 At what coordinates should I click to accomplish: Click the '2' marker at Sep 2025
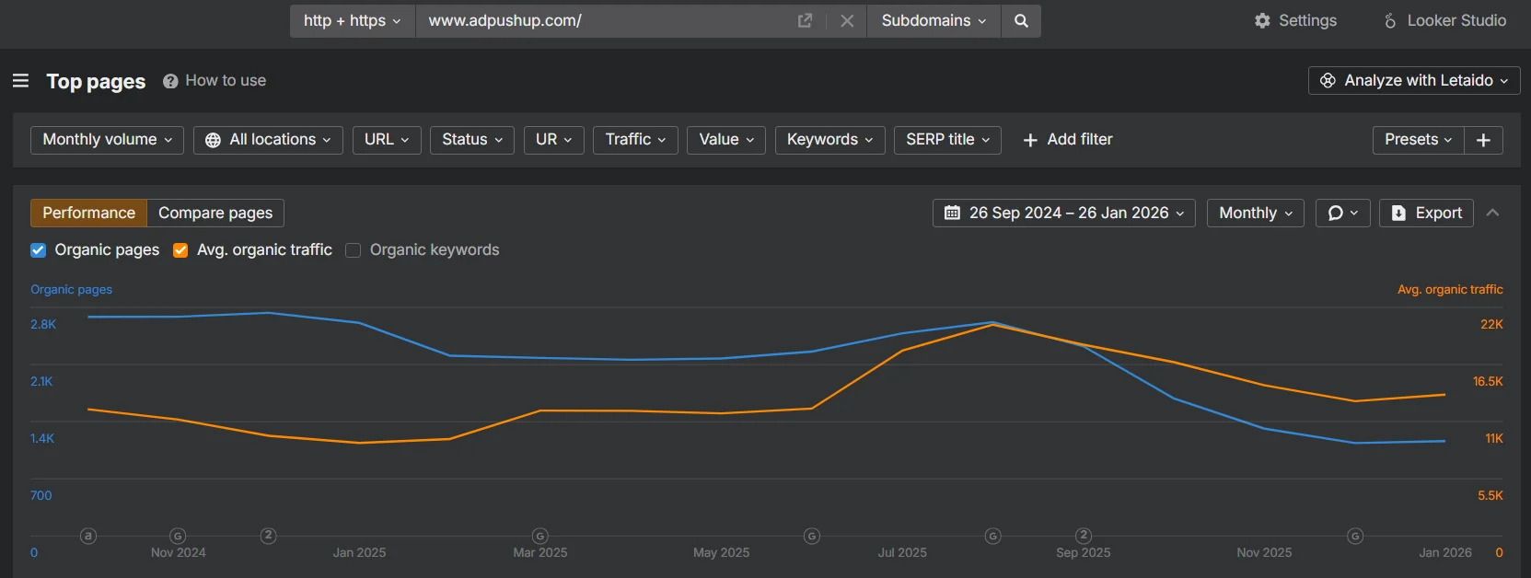[1084, 536]
